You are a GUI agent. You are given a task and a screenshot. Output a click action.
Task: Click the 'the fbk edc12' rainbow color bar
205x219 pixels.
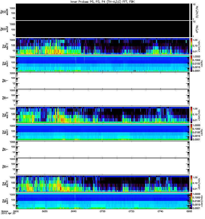click(x=191, y=184)
